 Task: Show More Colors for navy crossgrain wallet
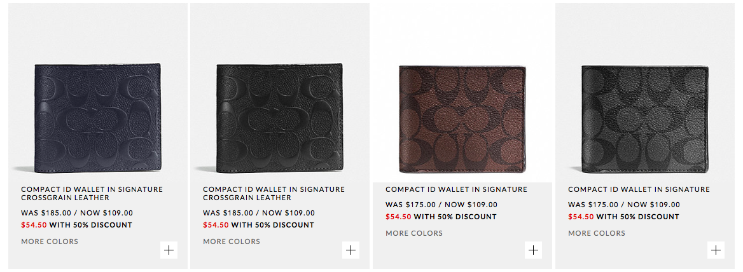[50, 241]
